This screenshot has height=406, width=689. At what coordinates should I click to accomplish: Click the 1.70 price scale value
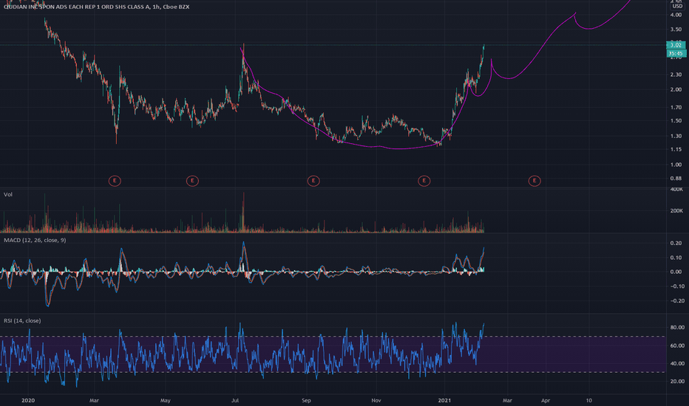[676, 108]
